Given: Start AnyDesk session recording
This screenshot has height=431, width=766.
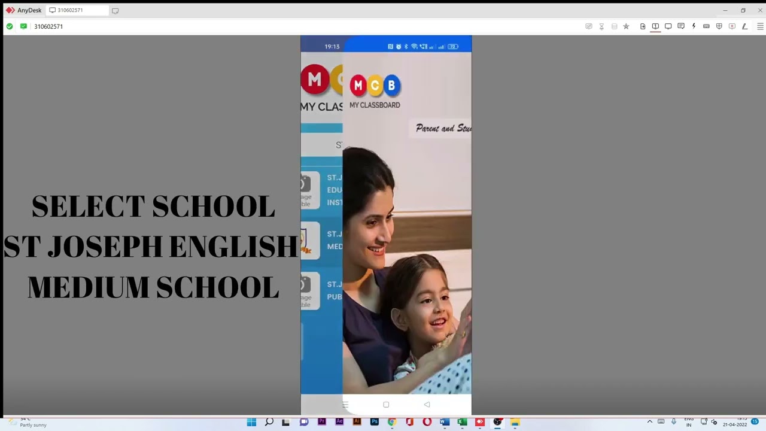Looking at the screenshot, I should (732, 26).
